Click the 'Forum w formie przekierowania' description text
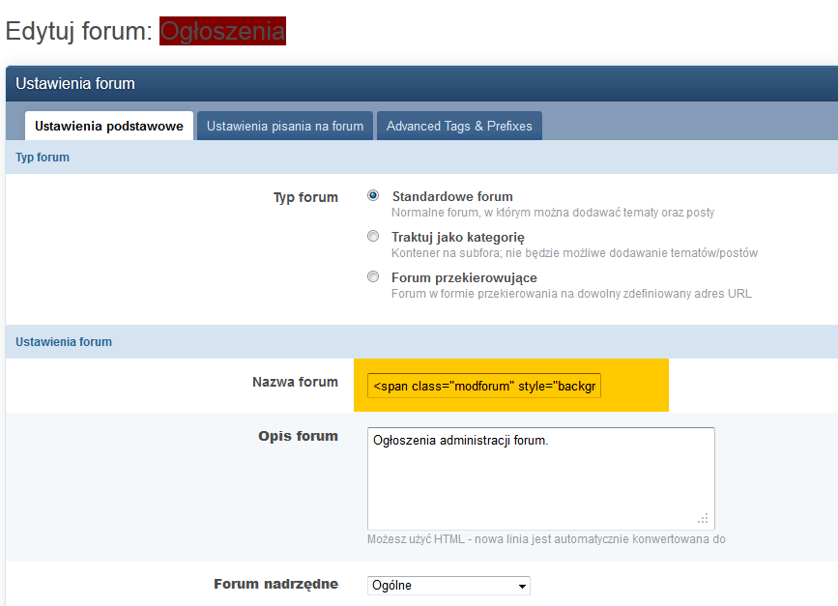 (571, 294)
